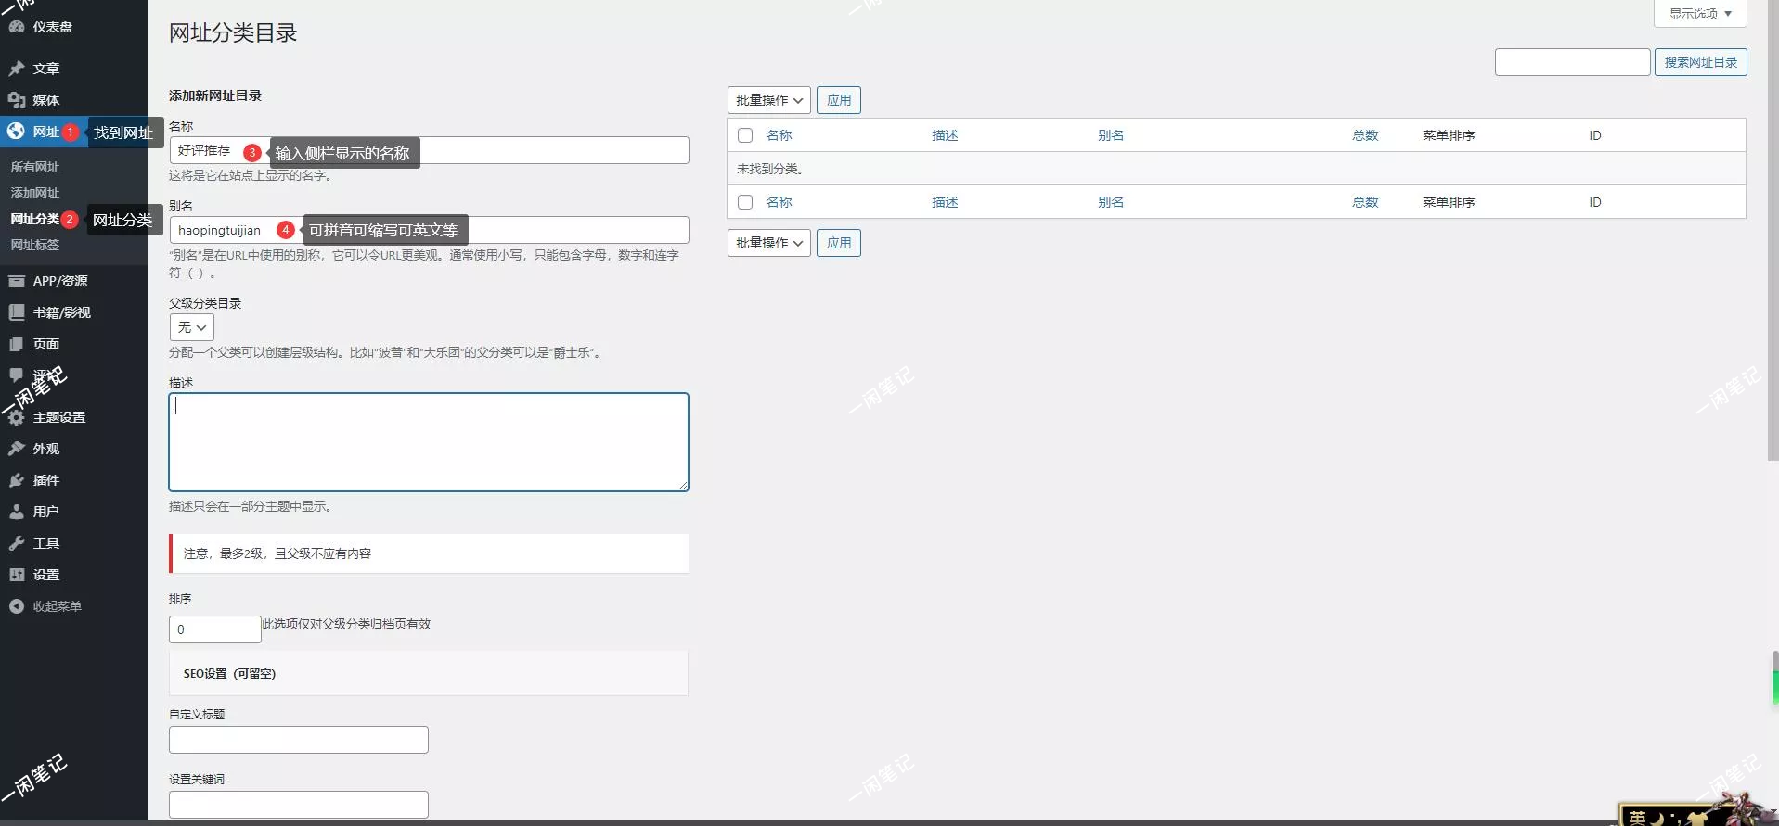Open 媒体 via its media icon
The width and height of the screenshot is (1779, 826).
tap(17, 100)
